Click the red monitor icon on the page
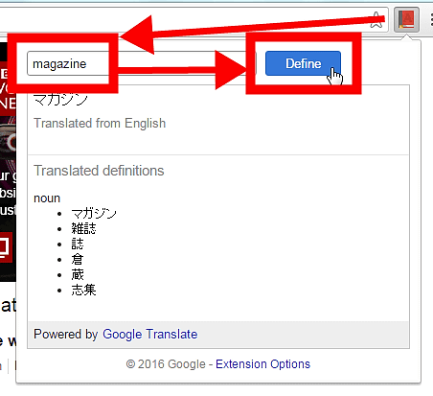This screenshot has width=433, height=396. pos(6,247)
